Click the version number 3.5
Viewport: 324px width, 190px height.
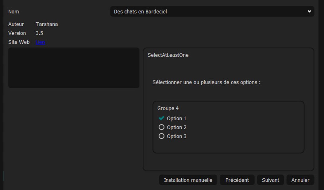39,33
